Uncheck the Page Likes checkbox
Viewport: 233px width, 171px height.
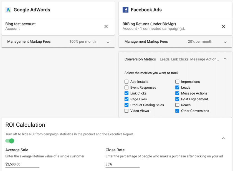[126, 99]
